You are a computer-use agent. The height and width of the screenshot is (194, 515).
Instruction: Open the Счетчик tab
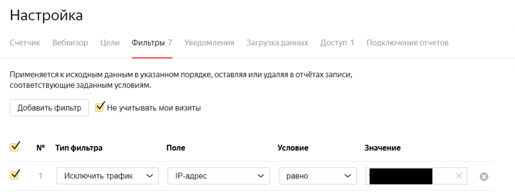tap(25, 43)
